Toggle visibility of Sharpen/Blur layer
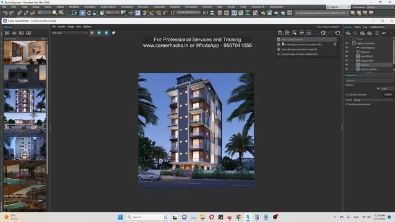This screenshot has width=395, height=222. pyautogui.click(x=347, y=60)
